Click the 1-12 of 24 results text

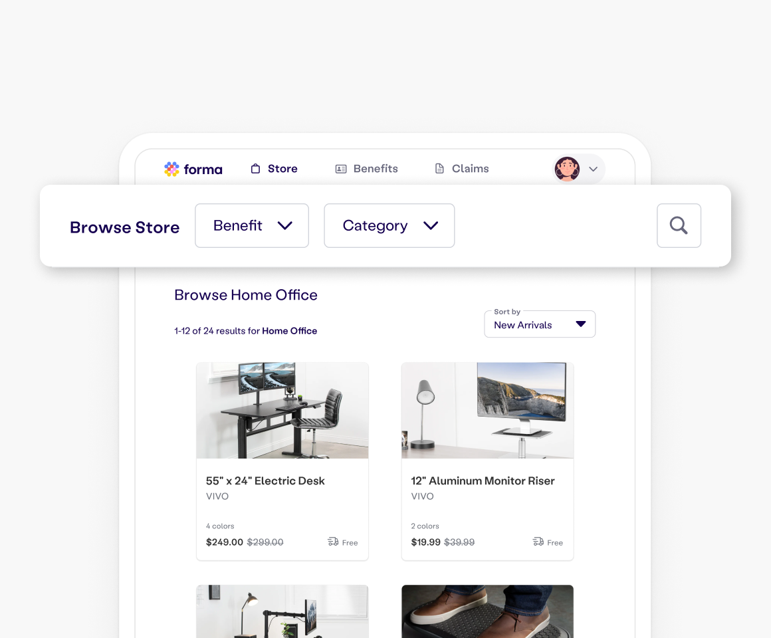pyautogui.click(x=245, y=331)
